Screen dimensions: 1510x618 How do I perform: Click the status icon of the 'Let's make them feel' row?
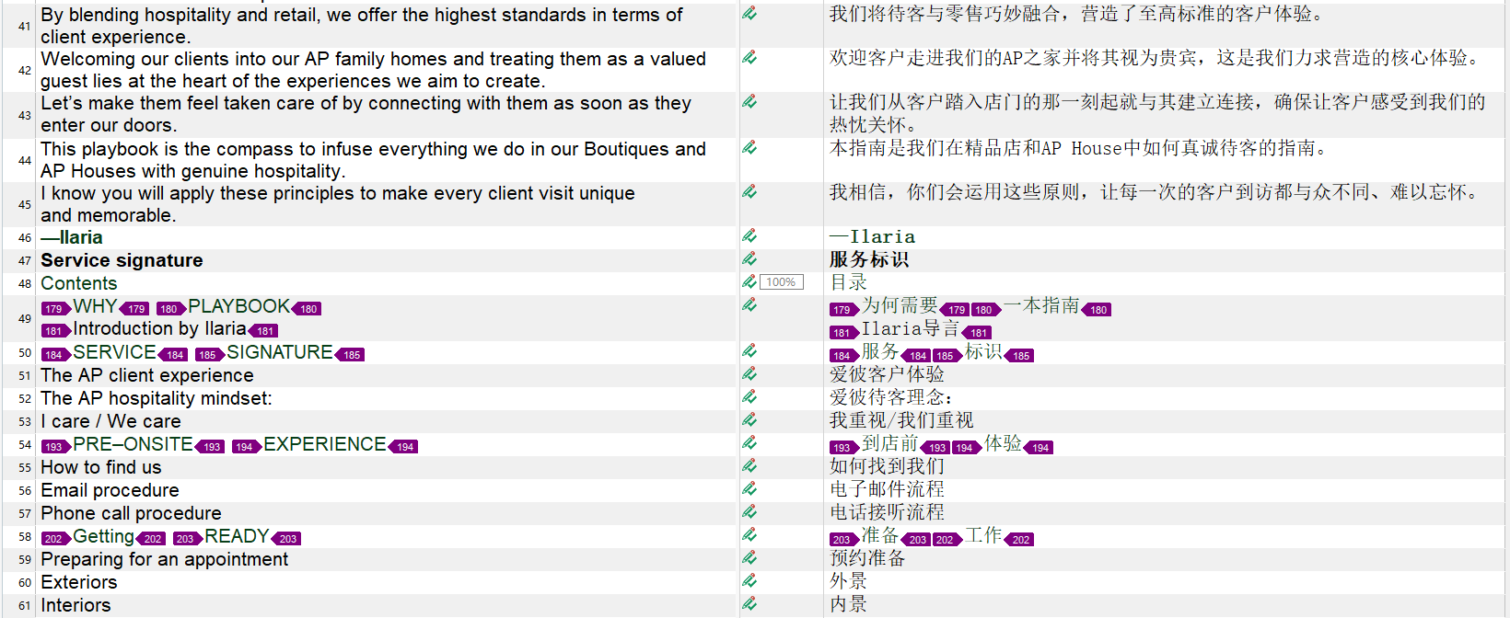pyautogui.click(x=749, y=101)
